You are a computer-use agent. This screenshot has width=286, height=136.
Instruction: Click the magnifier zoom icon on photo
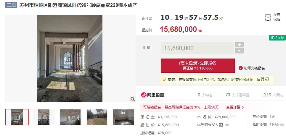133,99
